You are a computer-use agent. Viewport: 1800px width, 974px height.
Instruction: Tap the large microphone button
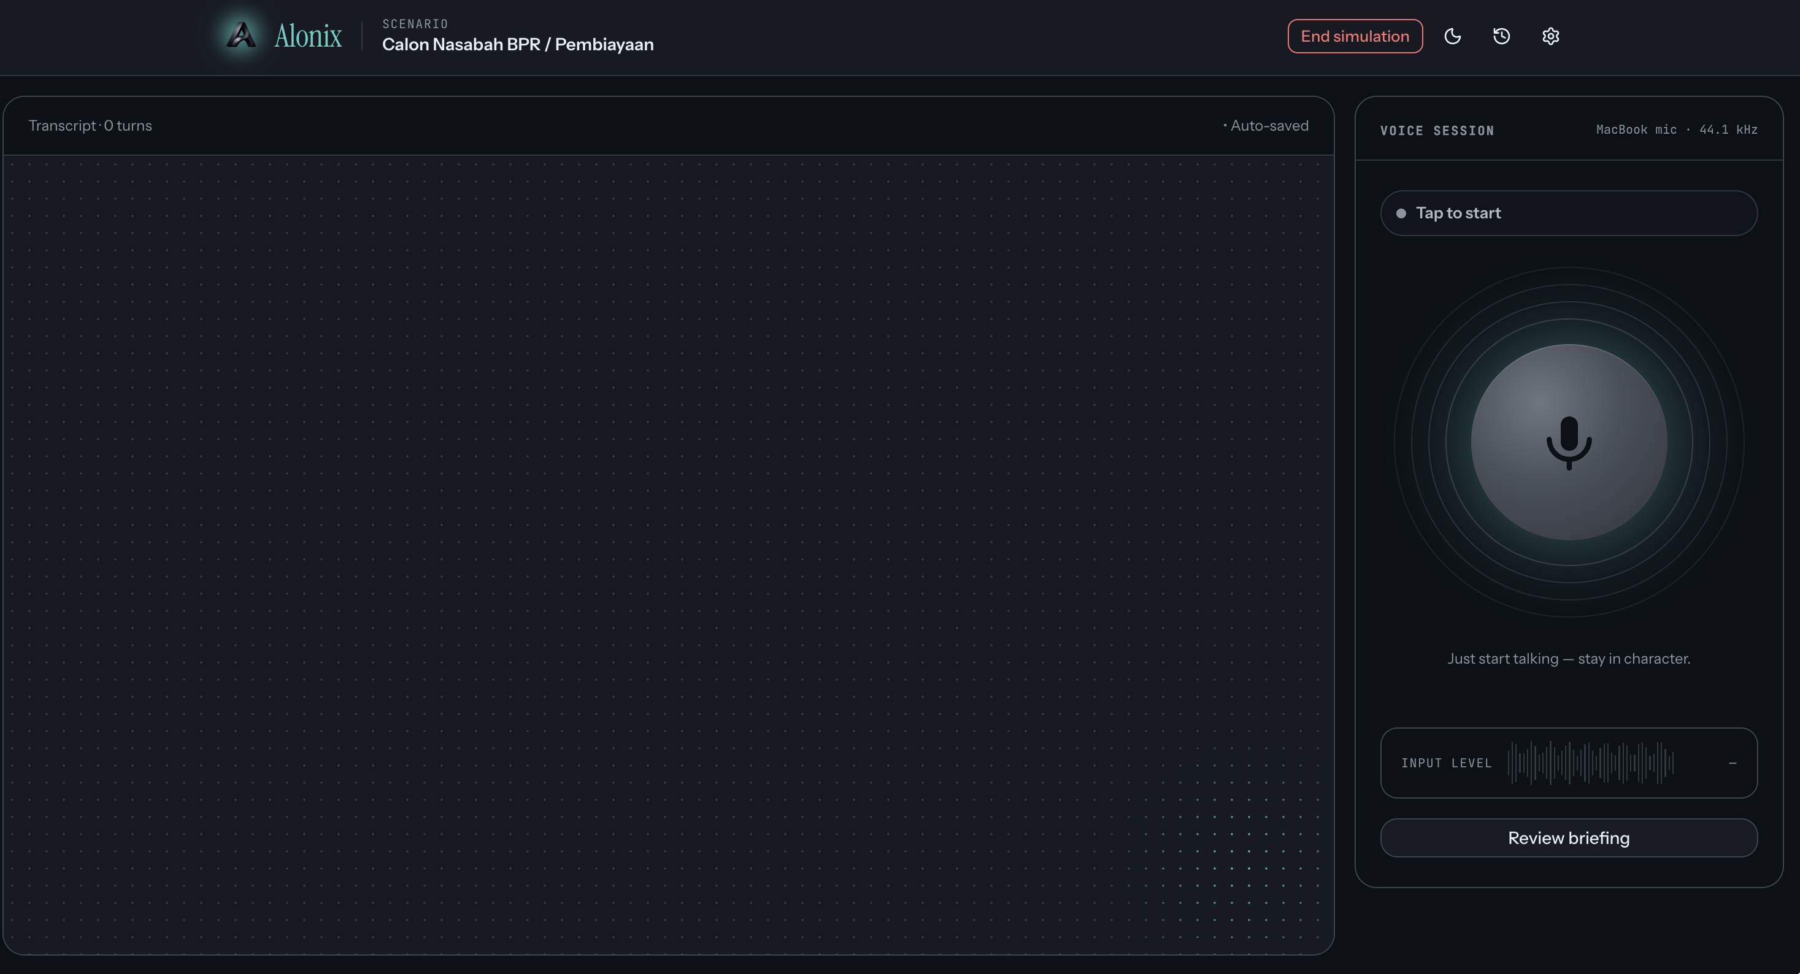[x=1569, y=442]
